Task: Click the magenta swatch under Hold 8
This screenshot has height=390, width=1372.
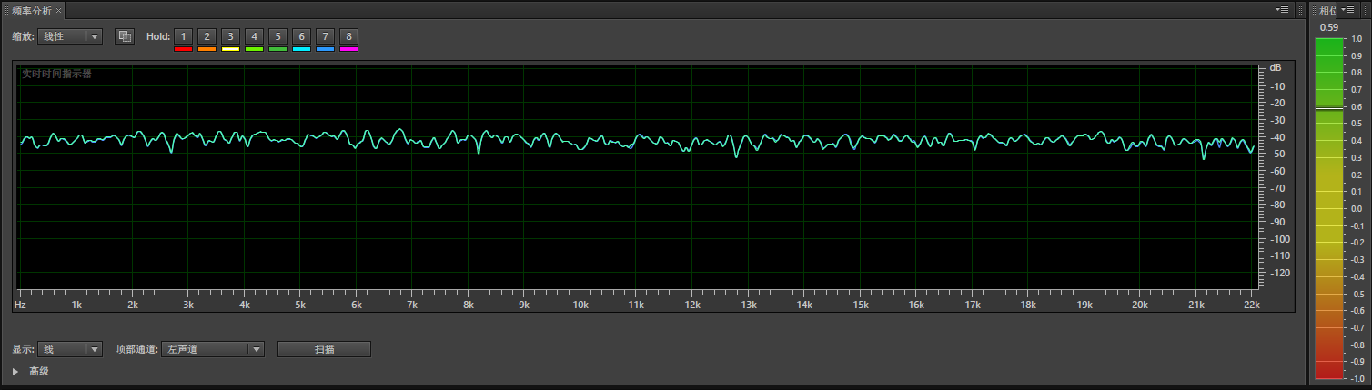Action: pyautogui.click(x=348, y=49)
